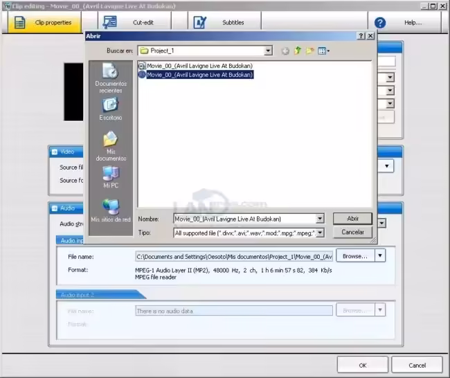This screenshot has width=450, height=378.
Task: Click Cancel in the Clip editing window
Action: click(417, 366)
